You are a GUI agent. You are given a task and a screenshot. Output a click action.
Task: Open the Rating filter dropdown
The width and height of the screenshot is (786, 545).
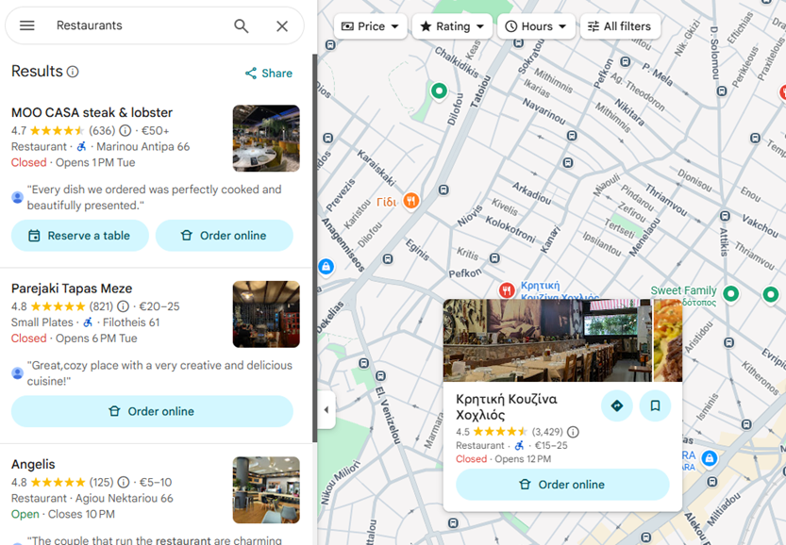(x=452, y=26)
